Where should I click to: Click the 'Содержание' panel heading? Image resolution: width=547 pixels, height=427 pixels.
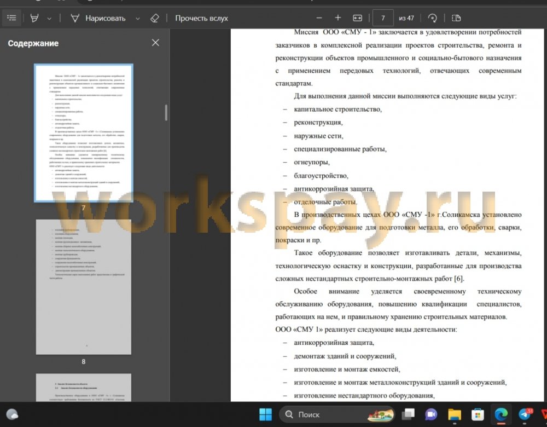click(33, 43)
